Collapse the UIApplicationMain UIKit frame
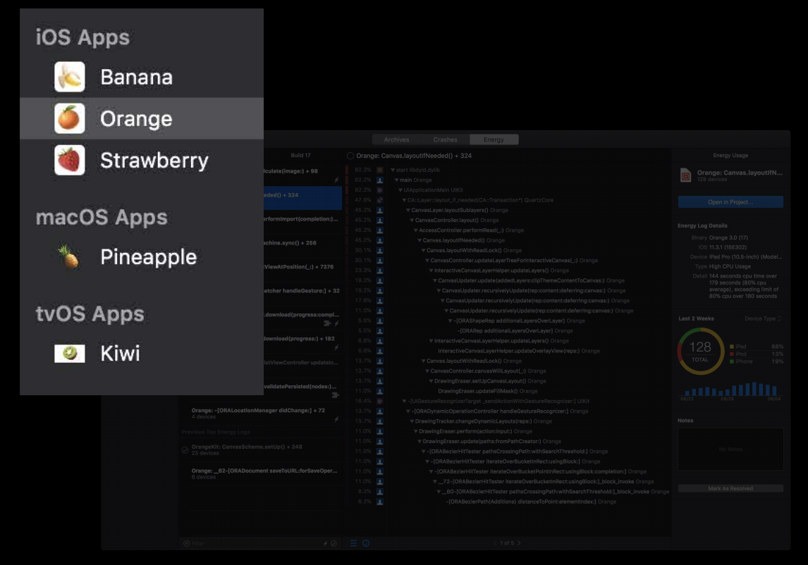808x565 pixels. tap(400, 190)
